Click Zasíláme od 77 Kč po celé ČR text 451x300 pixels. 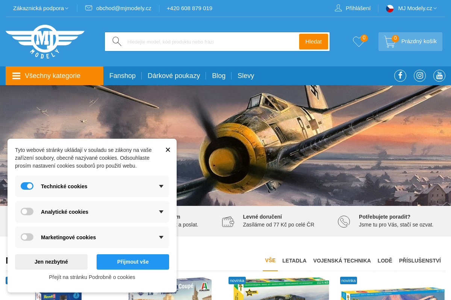click(x=278, y=225)
